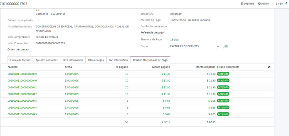289x136 pixels.
Task: Go to previous record arrow
Action: point(286,4)
